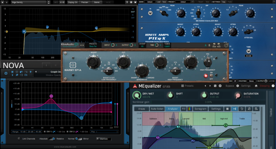Screen dimensions: 276x149
Task: Toggle MEqualizer Bypass
Action: (230, 86)
